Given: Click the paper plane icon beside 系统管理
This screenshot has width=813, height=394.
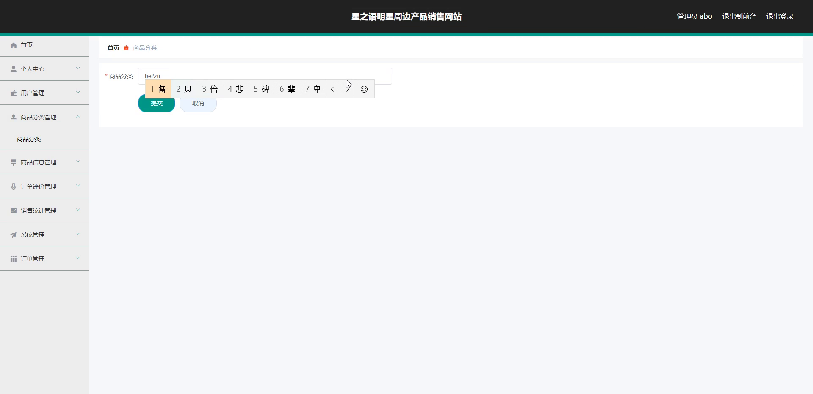Looking at the screenshot, I should [x=14, y=235].
